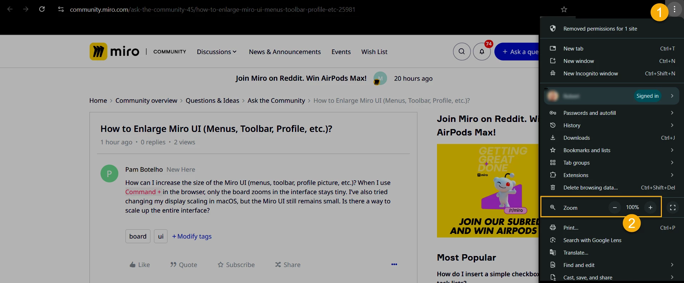Click the Miro logo
The width and height of the screenshot is (684, 283).
coord(114,52)
